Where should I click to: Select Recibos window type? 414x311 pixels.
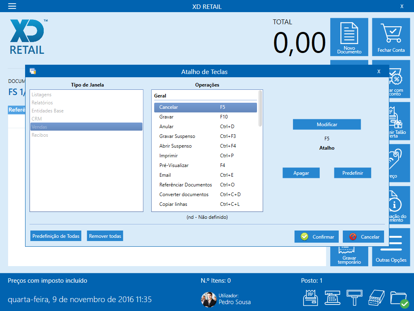point(86,135)
